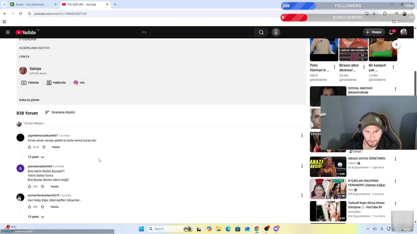The image size is (417, 234).
Task: Open options for Pelin Hürman'ın short
Action: point(334,67)
